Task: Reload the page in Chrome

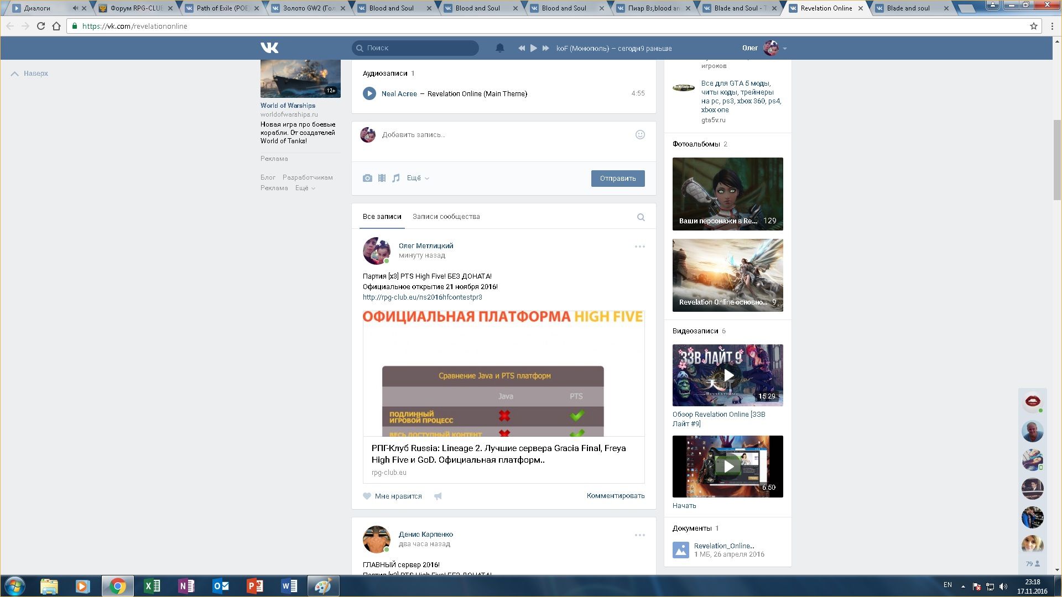Action: [40, 26]
